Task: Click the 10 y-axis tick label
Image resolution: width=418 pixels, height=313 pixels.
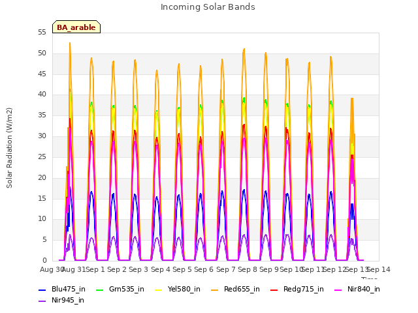Action: tap(42, 219)
